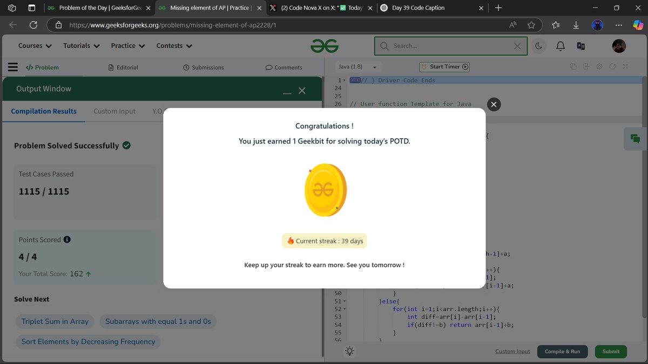Add this page to favorites star
The image size is (648, 364).
coord(531,25)
